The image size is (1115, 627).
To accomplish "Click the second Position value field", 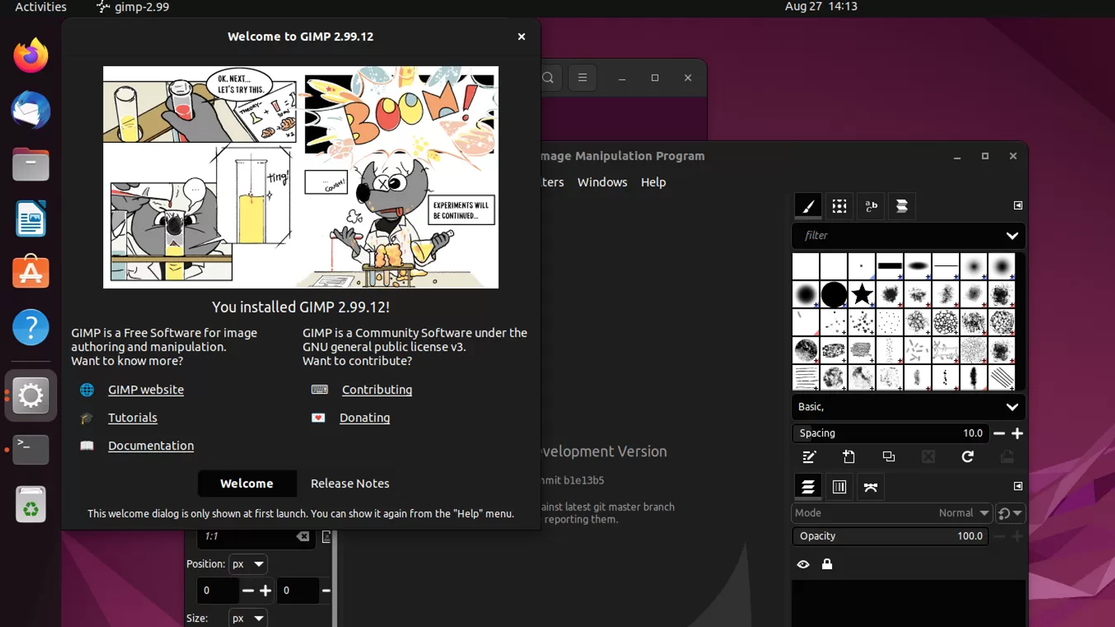I will pyautogui.click(x=298, y=591).
